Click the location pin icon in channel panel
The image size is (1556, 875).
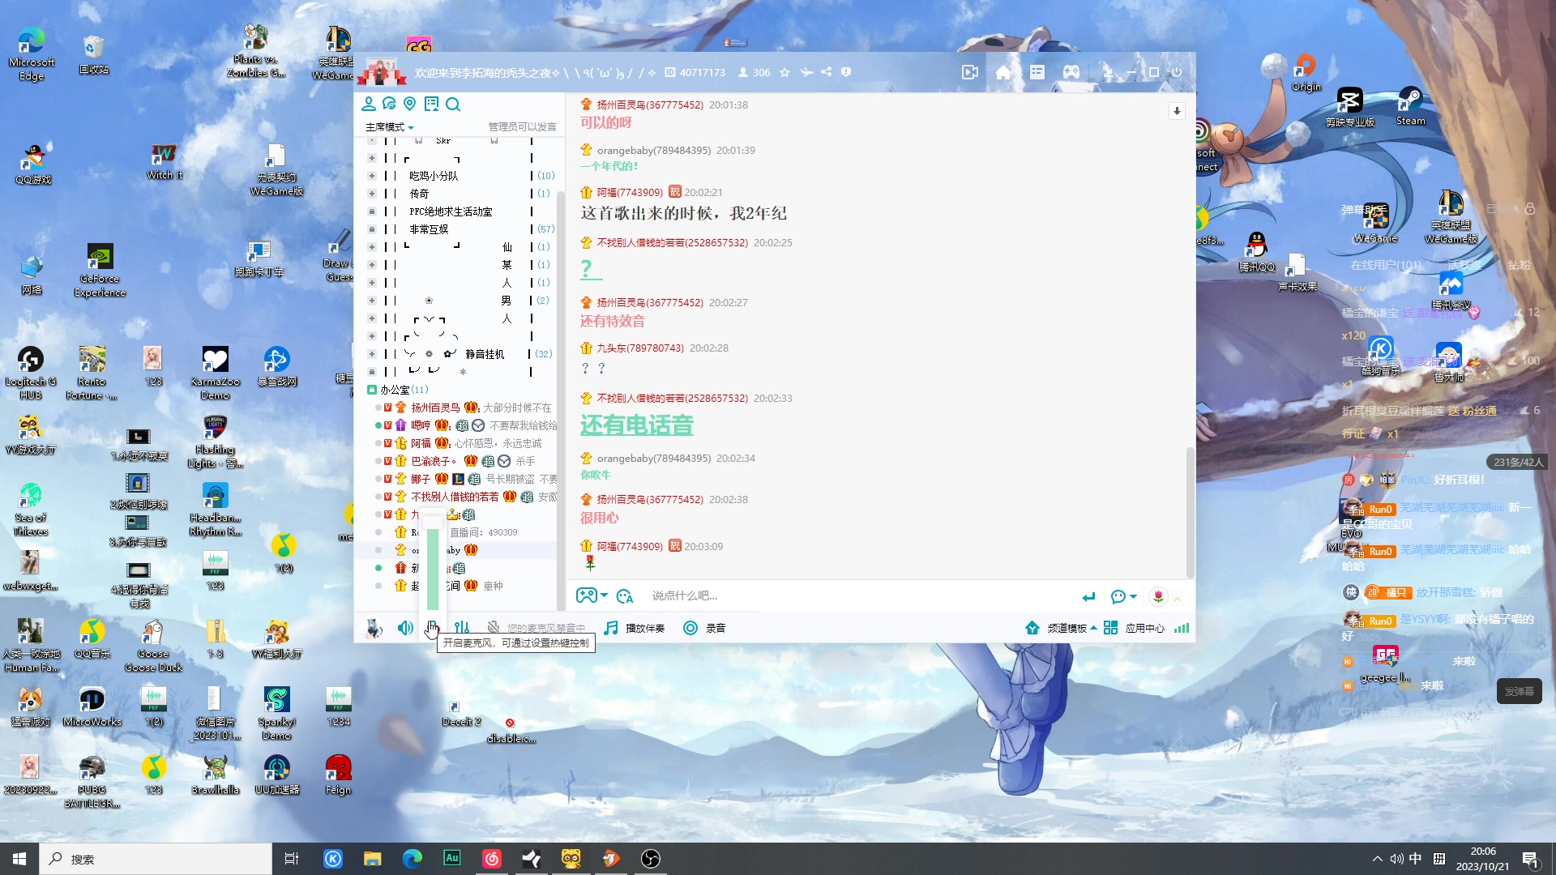[410, 105]
